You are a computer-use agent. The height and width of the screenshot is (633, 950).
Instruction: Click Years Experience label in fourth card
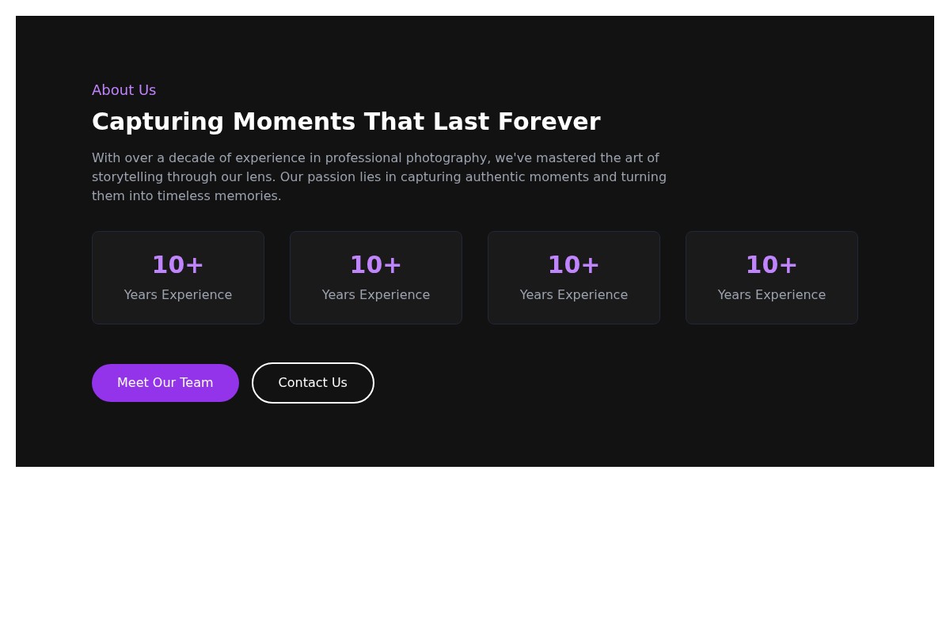point(772,295)
